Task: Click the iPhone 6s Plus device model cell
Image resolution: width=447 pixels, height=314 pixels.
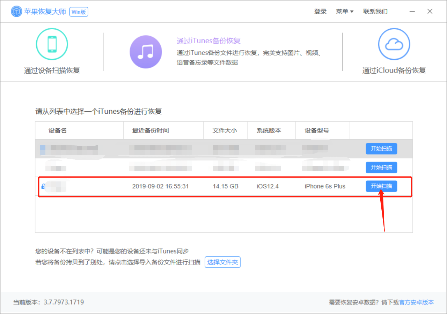Action: 325,186
